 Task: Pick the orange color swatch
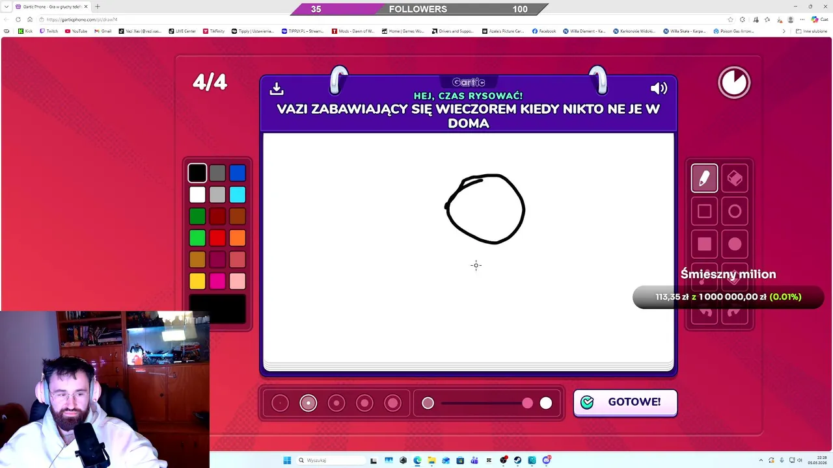click(238, 238)
